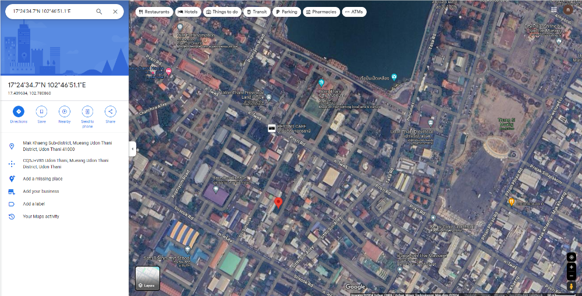Image resolution: width=582 pixels, height=296 pixels.
Task: Click the Udon Thani Provincial Land Office marker
Action: pos(269,98)
